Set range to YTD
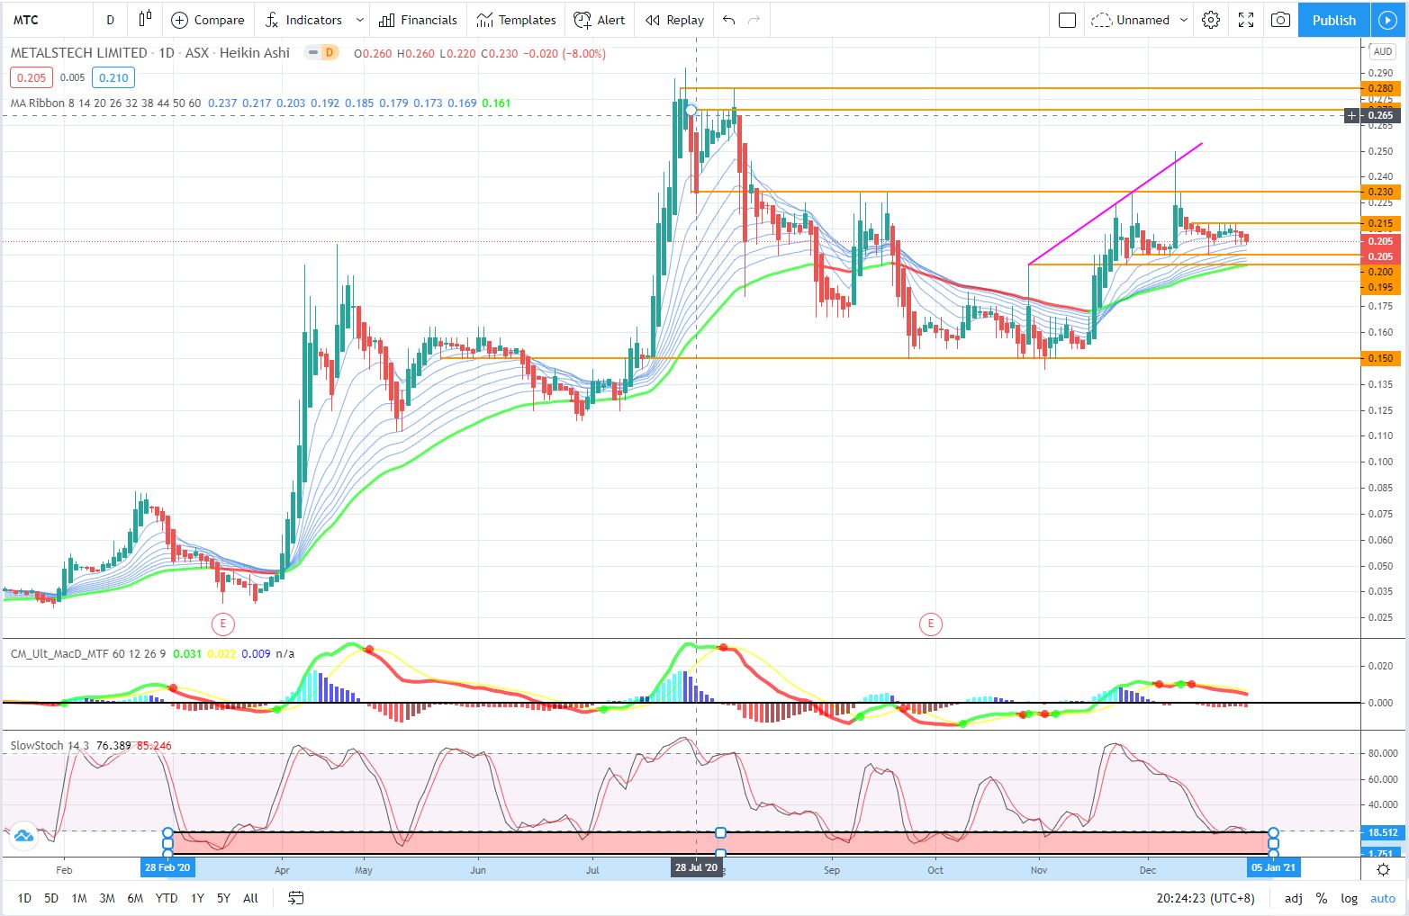The width and height of the screenshot is (1409, 916). click(166, 898)
